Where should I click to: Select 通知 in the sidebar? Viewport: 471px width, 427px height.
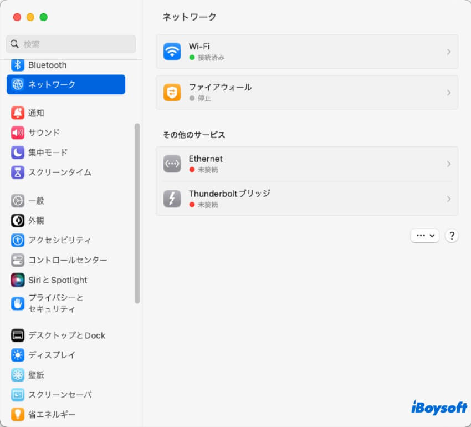36,113
